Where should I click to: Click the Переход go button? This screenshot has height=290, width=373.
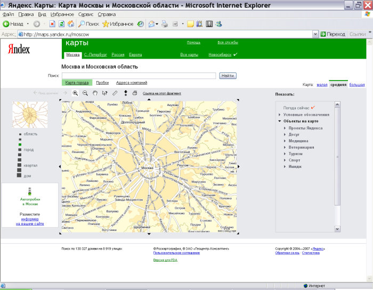click(x=333, y=34)
